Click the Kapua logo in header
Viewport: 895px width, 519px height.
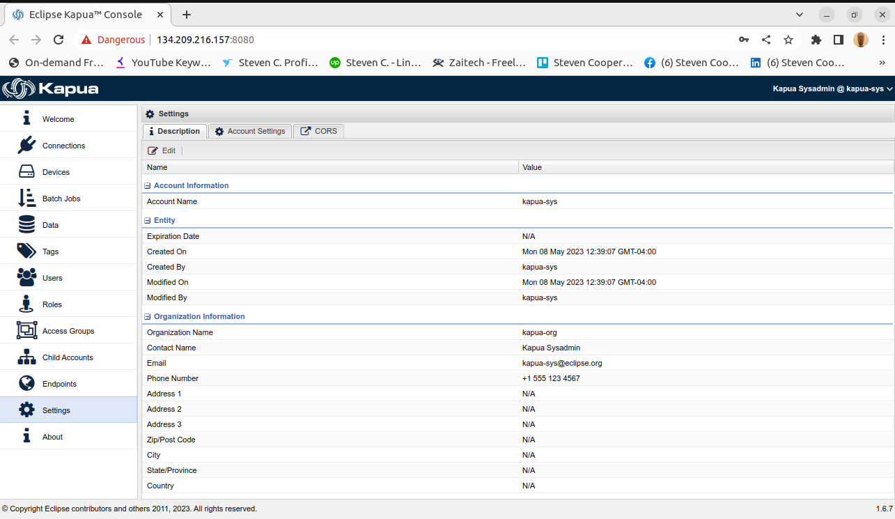pos(50,88)
